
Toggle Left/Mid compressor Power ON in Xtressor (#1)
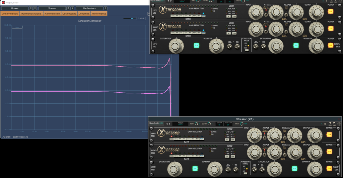pyautogui.click(x=329, y=134)
